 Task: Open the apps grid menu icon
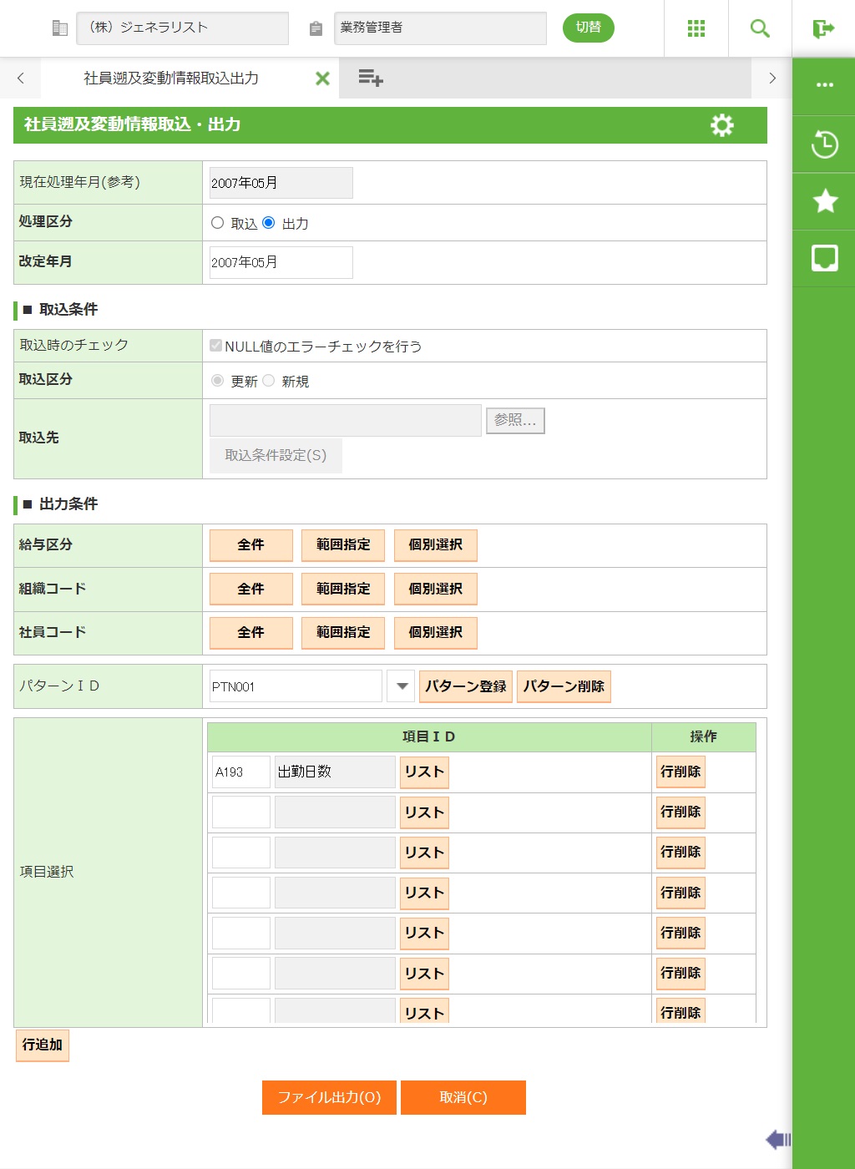pyautogui.click(x=696, y=28)
